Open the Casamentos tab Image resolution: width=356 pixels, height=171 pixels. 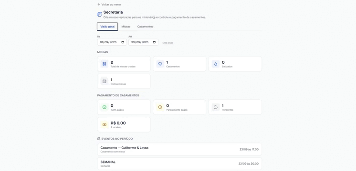click(145, 27)
